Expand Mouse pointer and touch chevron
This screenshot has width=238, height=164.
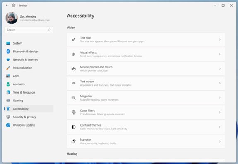pos(220,69)
